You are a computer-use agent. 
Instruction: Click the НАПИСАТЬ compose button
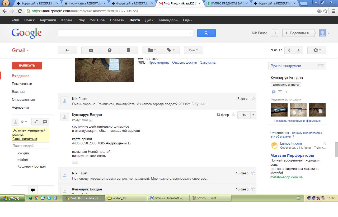27,65
